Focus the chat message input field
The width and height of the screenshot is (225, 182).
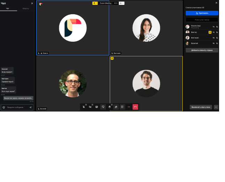pyautogui.click(x=17, y=107)
